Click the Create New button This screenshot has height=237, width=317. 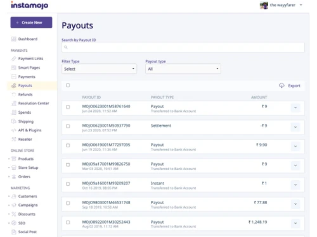[x=31, y=23]
